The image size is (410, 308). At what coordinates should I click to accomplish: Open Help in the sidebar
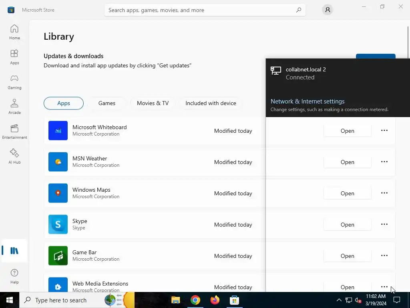14,276
